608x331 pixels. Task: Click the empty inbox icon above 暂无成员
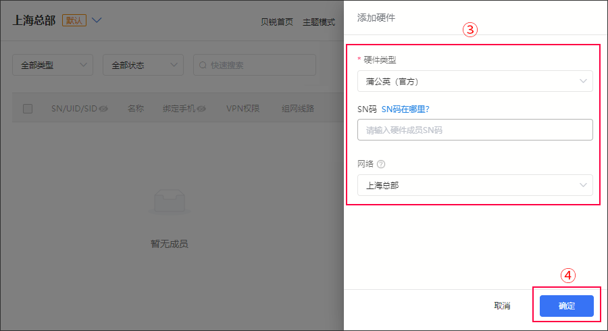(170, 201)
